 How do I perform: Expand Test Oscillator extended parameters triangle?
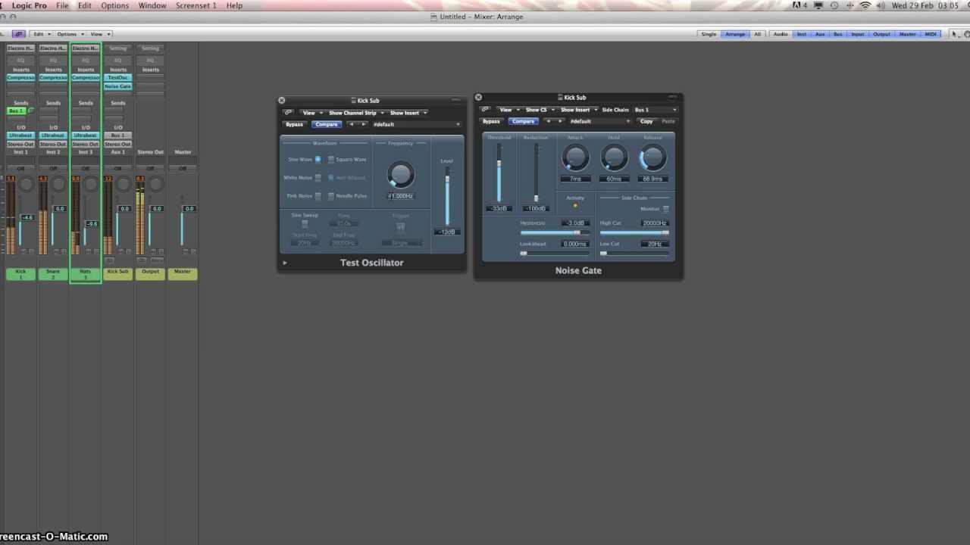click(285, 263)
